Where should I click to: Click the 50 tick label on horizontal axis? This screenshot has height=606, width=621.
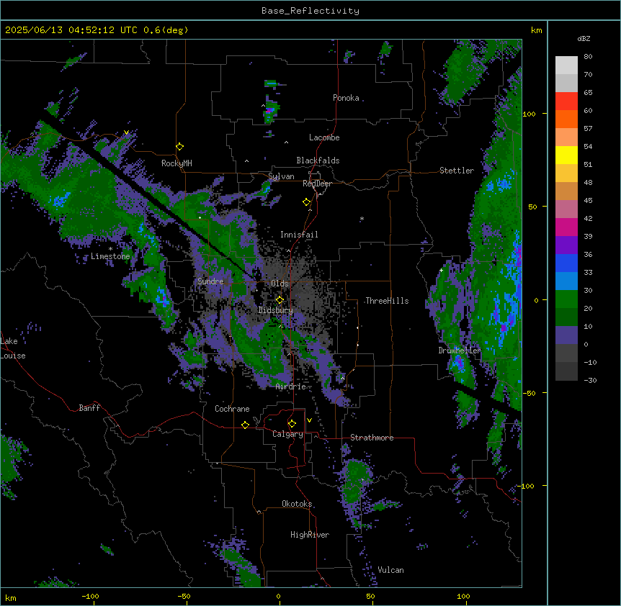click(370, 596)
